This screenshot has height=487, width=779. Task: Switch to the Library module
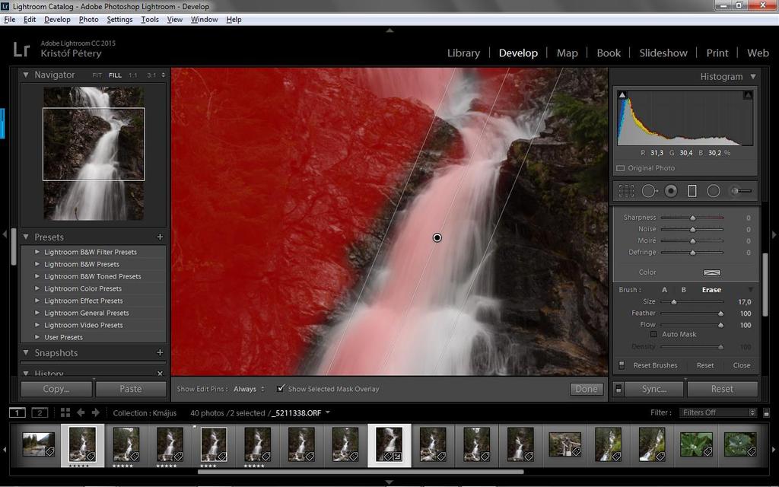click(463, 53)
